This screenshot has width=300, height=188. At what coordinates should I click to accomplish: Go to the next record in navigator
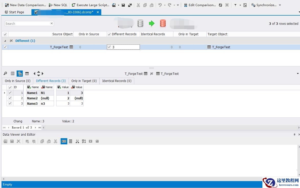(x=35, y=127)
